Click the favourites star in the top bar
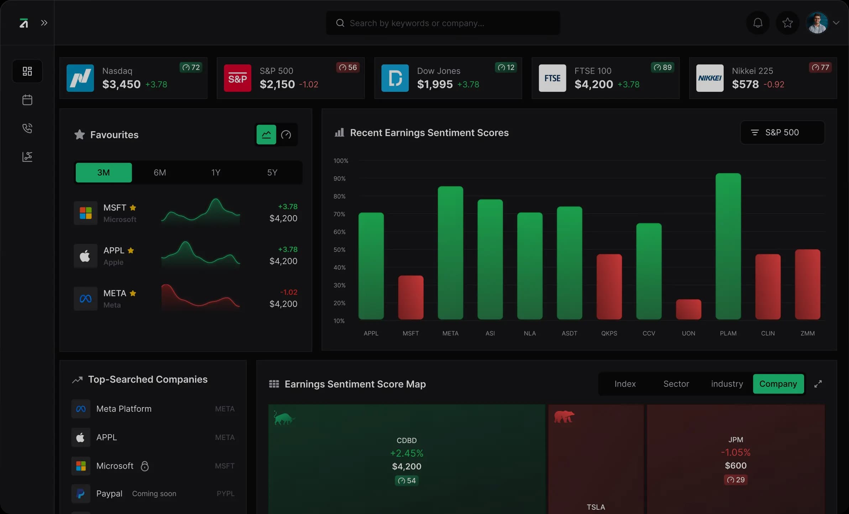This screenshot has height=514, width=849. [x=787, y=22]
